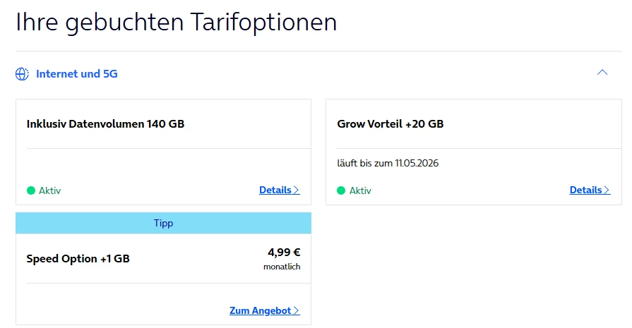Click the Aktiv label under Grow Vorteil
The height and width of the screenshot is (328, 632).
point(360,190)
